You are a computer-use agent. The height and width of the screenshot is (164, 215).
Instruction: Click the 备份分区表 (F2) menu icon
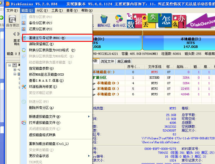pyautogui.click(x=24, y=23)
